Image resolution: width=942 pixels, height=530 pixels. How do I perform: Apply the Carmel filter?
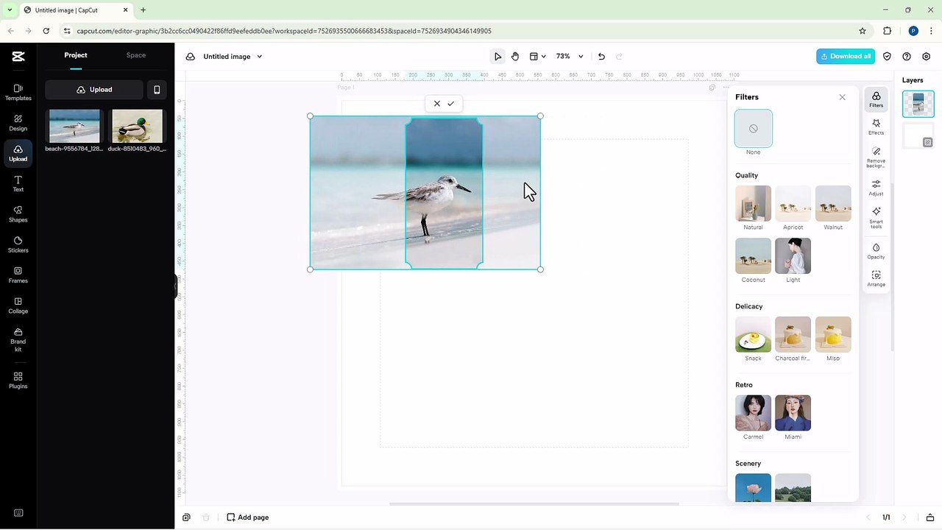pos(754,413)
